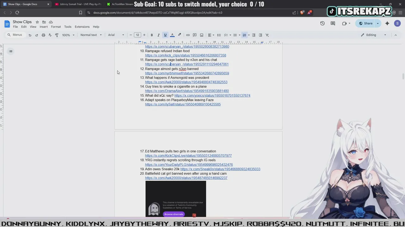Click the Share button
405x227 pixels.
click(x=365, y=23)
